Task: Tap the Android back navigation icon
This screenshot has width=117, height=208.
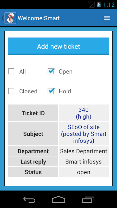Action: (x=29, y=200)
